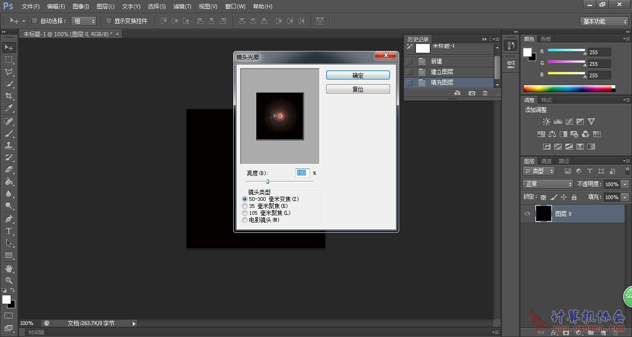Screen dimensions: 632x337
Task: Open the 文件(F) menu
Action: tap(31, 6)
